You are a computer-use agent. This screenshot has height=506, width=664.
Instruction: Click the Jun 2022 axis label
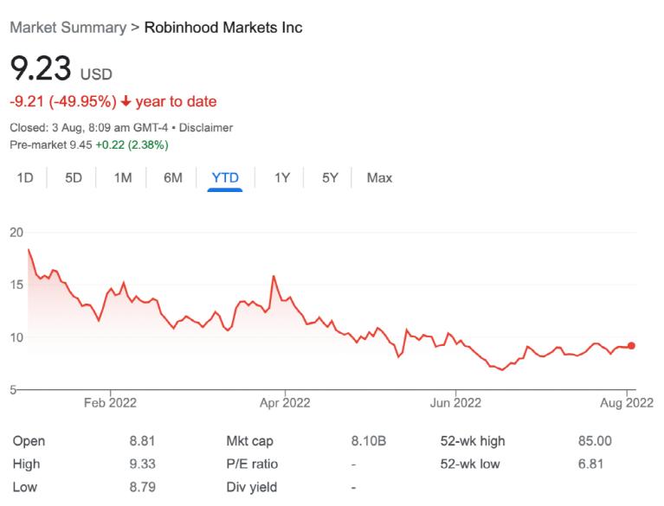[455, 402]
